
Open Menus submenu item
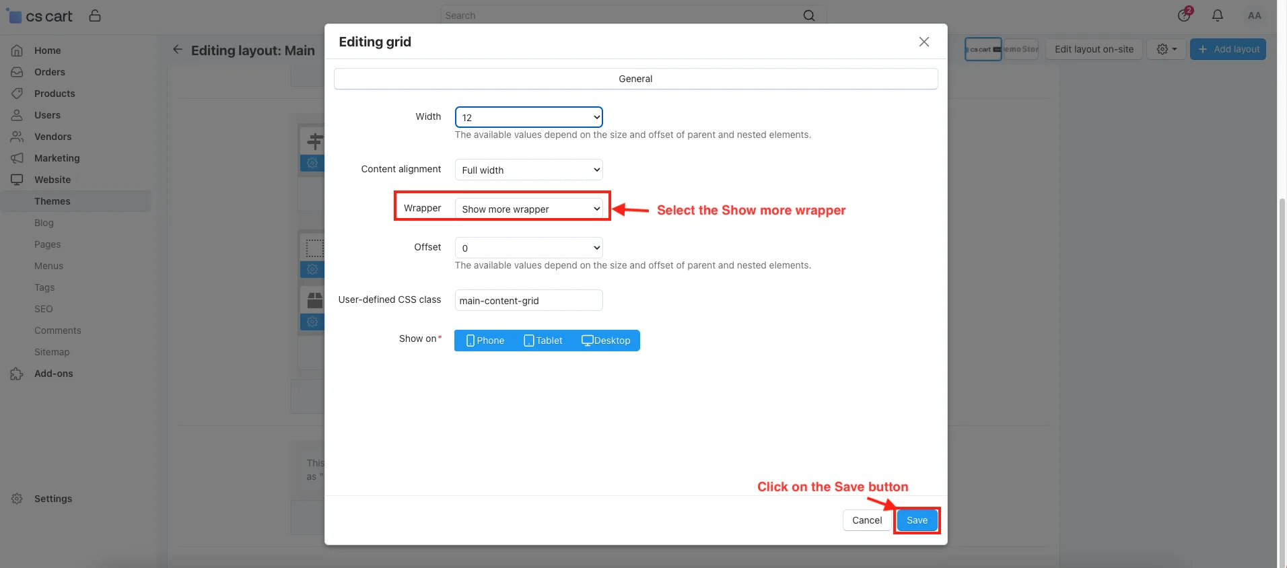click(x=48, y=266)
